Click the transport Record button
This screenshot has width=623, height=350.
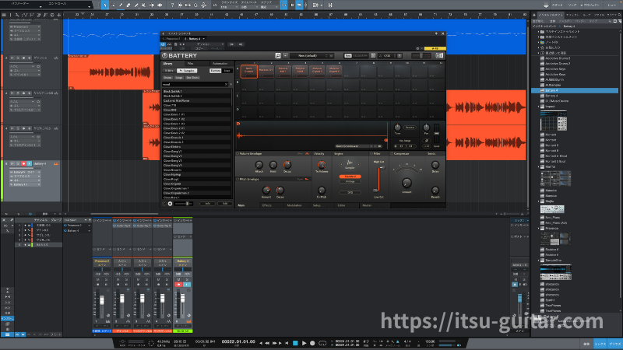(312, 343)
